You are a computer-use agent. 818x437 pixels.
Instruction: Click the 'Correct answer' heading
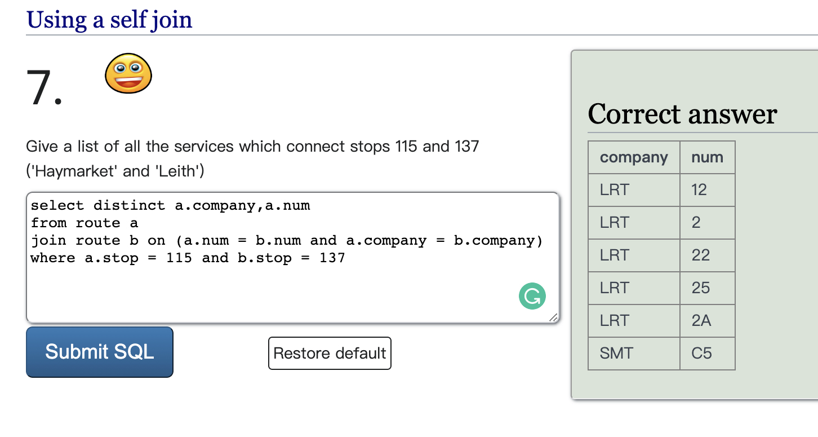682,114
